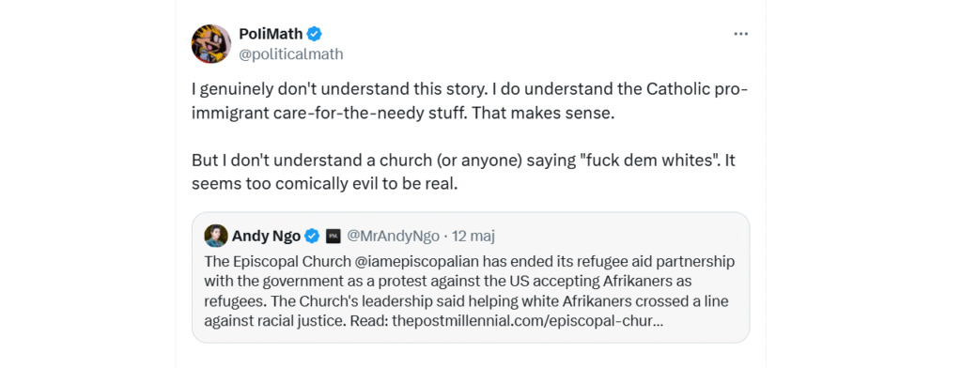Viewport: 962px width, 368px height.
Task: Open the quoted Andy Ngo tweet card
Action: point(471,277)
